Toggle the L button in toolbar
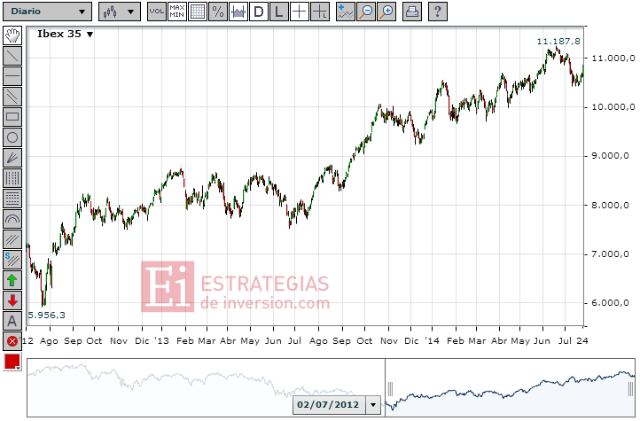This screenshot has width=640, height=421. click(x=279, y=12)
